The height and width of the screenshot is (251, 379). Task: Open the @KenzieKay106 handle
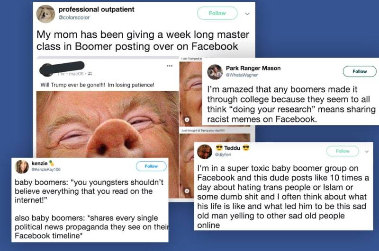click(x=46, y=170)
